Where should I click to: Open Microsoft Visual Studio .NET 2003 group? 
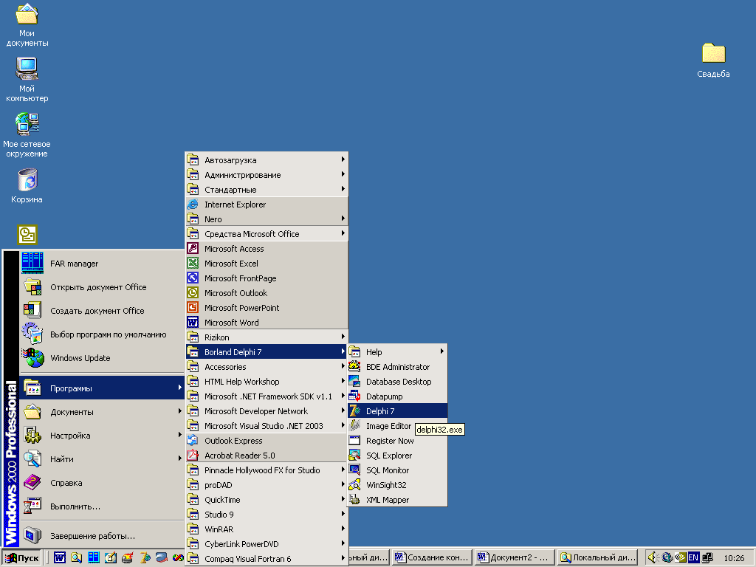coord(267,426)
